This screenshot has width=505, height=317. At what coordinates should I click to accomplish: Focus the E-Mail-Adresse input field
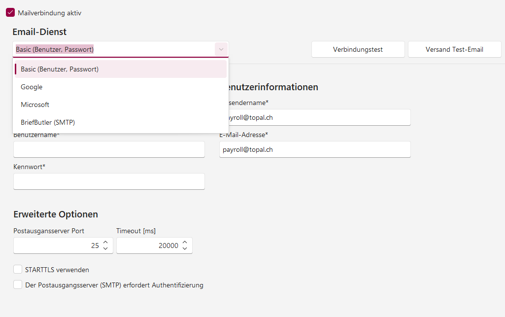315,149
